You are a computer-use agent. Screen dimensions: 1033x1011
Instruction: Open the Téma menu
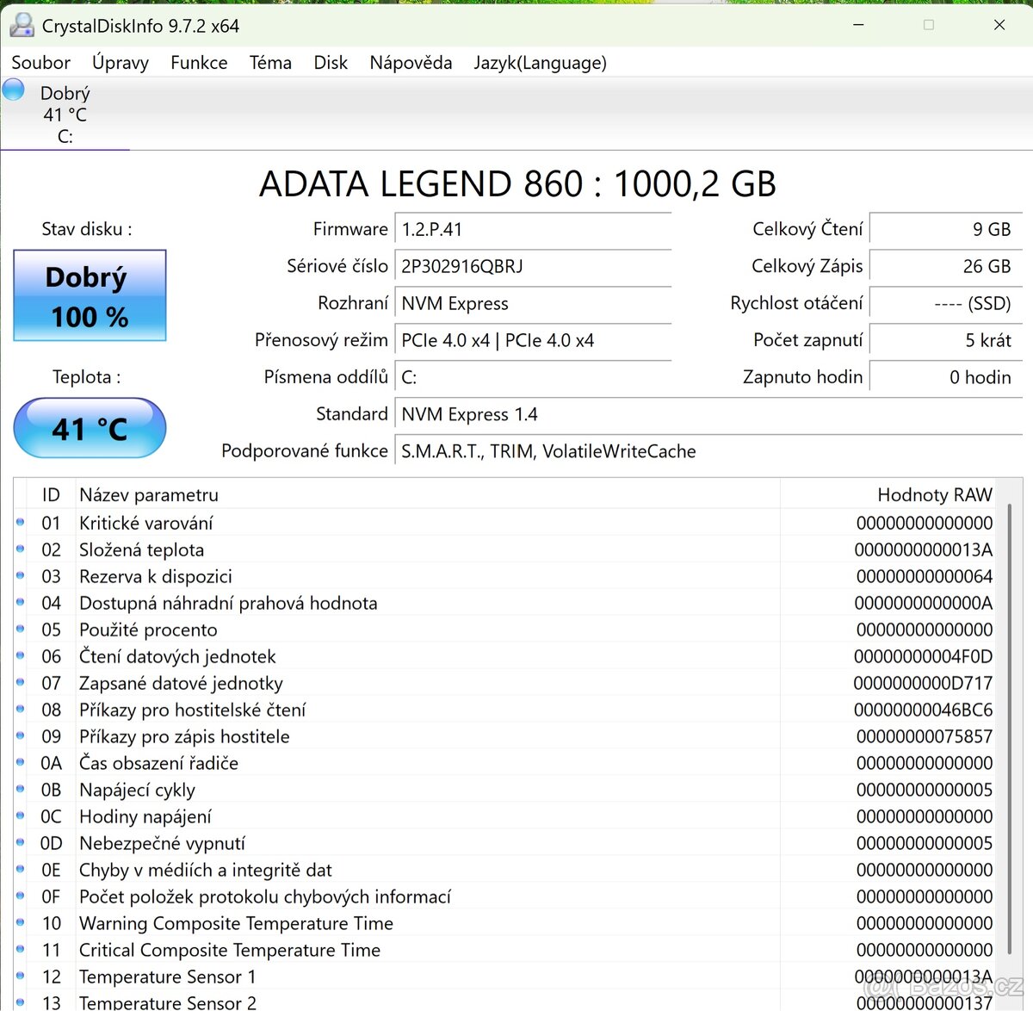pos(270,62)
